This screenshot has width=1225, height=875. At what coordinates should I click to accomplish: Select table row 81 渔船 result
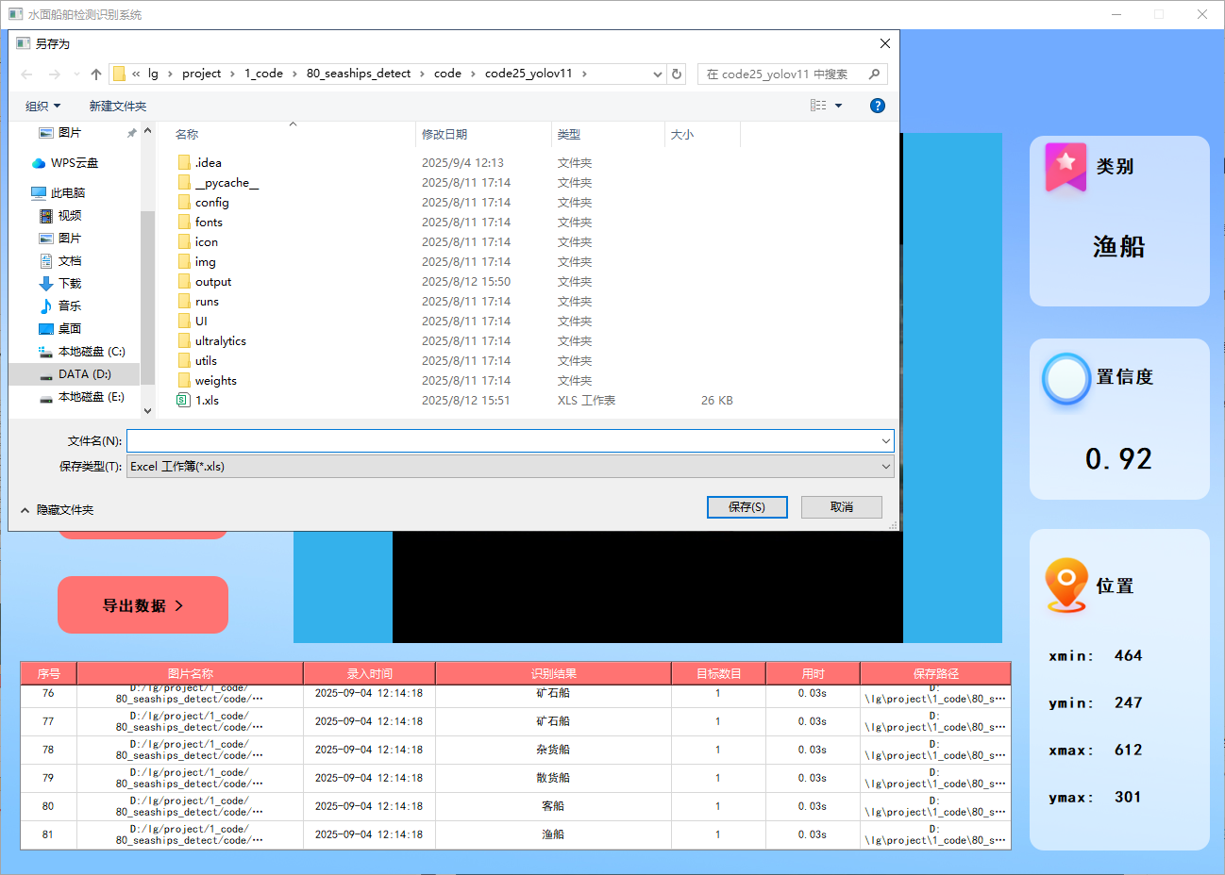point(553,834)
